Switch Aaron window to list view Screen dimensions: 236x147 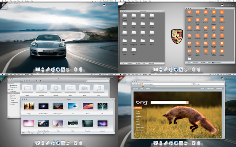tap(24, 81)
